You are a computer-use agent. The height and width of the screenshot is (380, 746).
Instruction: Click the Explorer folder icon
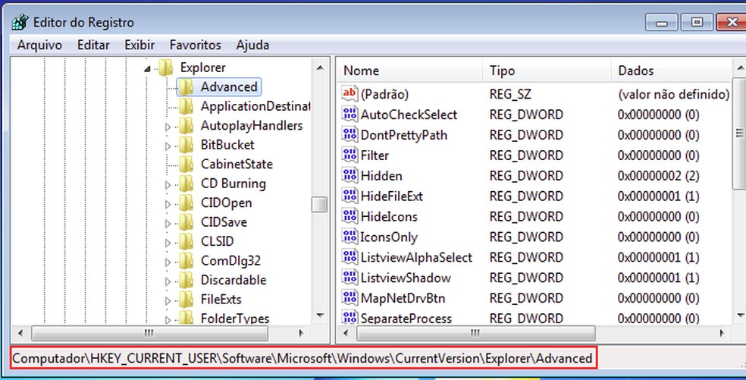click(165, 68)
